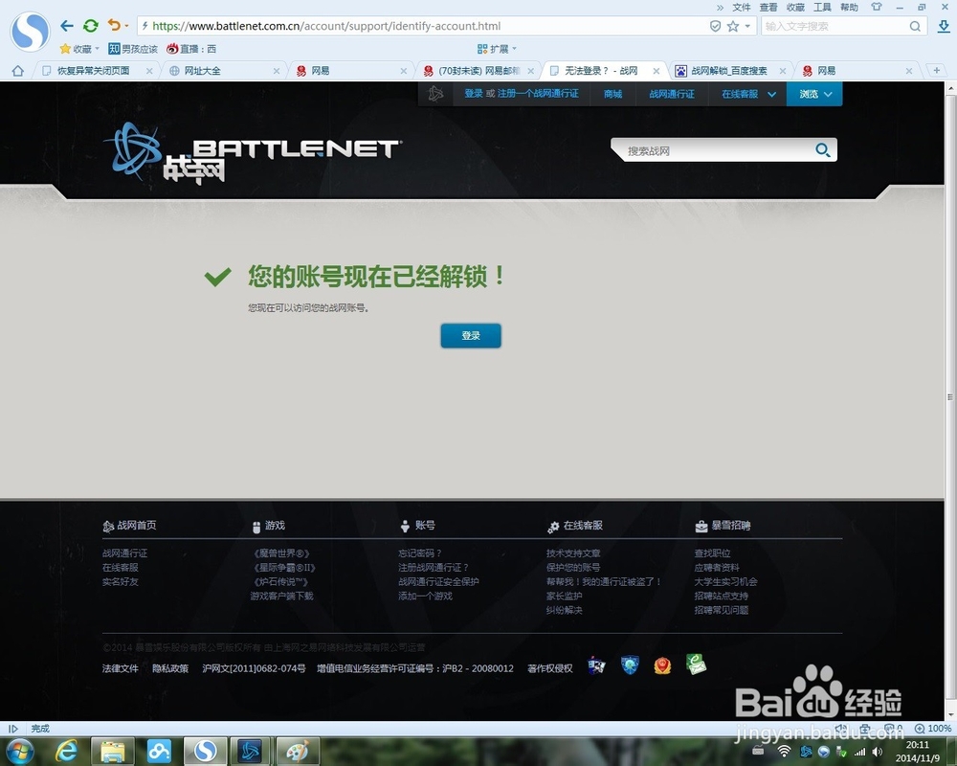This screenshot has width=957, height=766.
Task: Click the browser search magnifier icon
Action: tap(915, 26)
